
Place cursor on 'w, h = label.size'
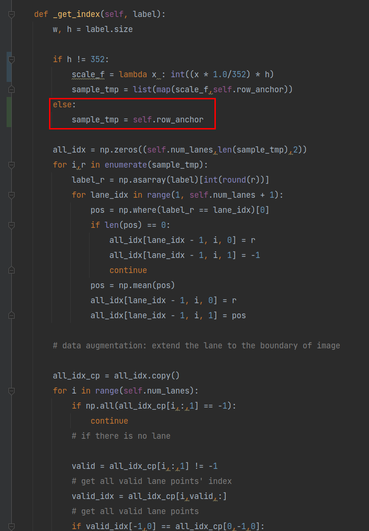coord(92,30)
